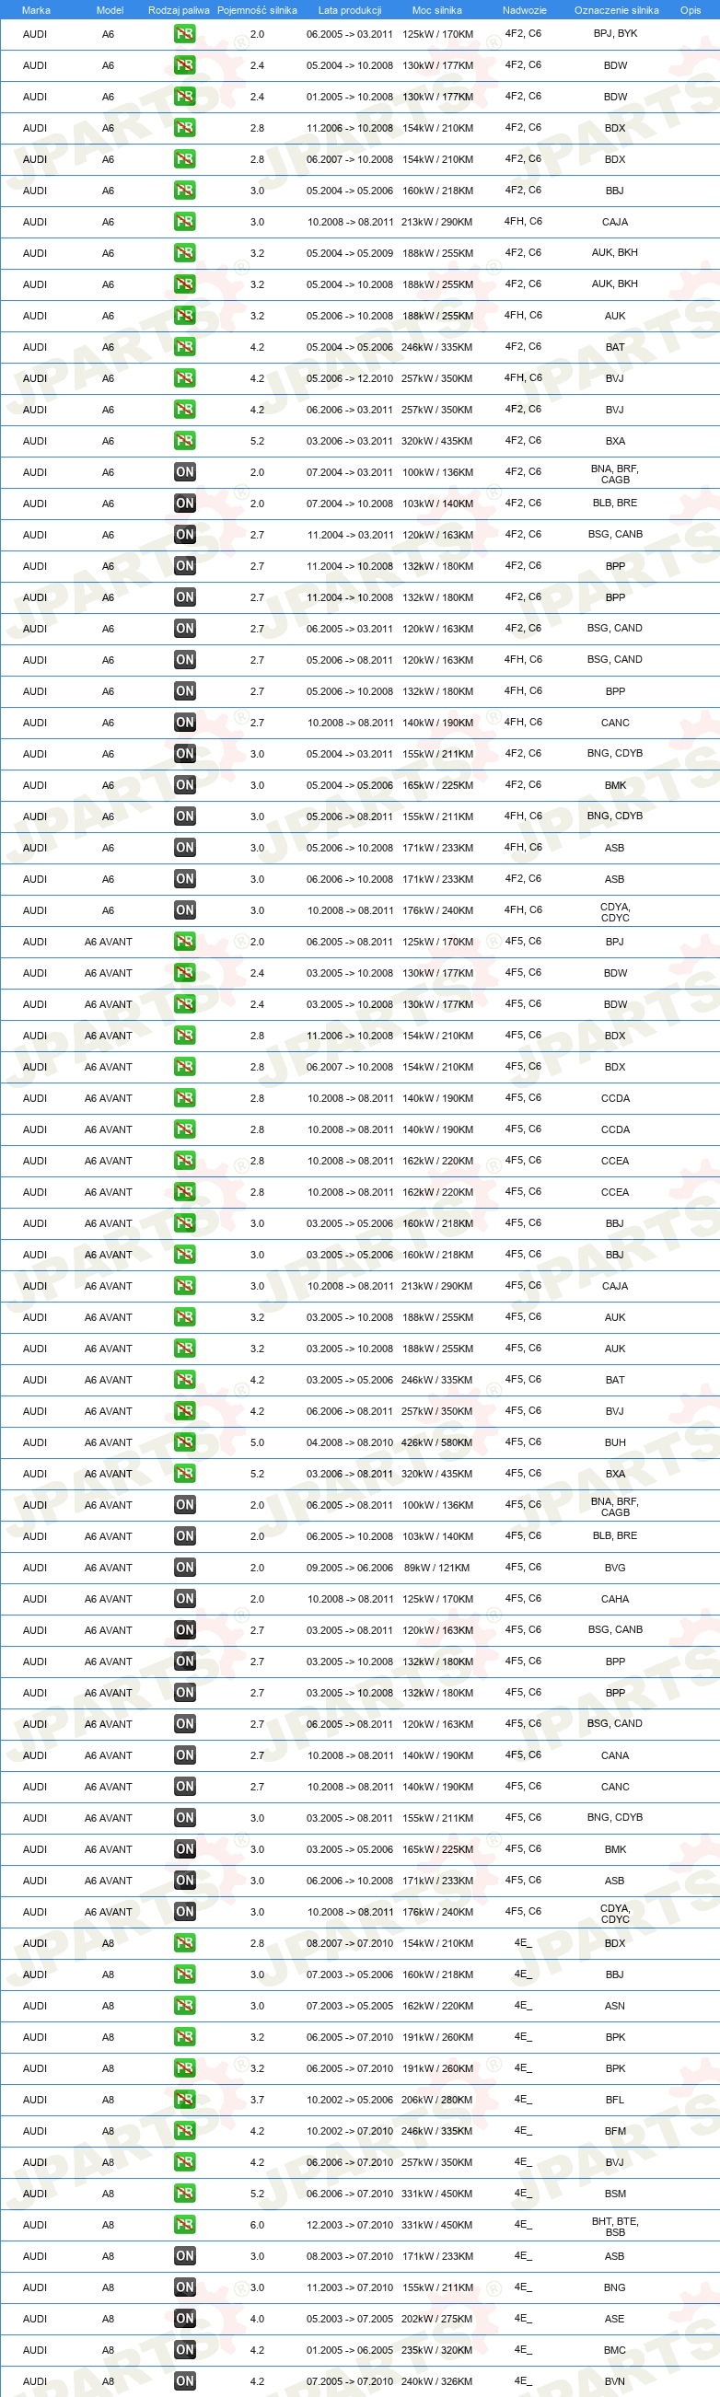Click the Moc silnika column header
Screen dimensions: 720x2397
pos(436,10)
